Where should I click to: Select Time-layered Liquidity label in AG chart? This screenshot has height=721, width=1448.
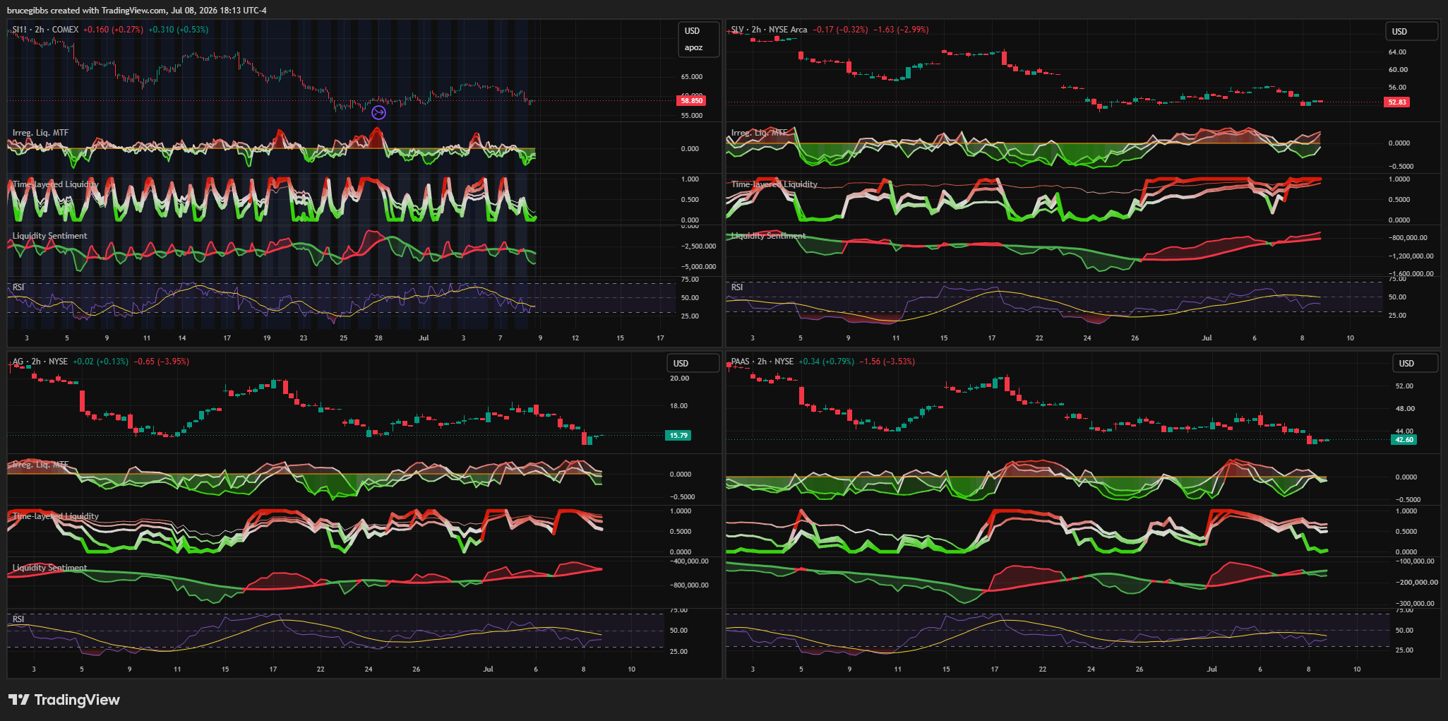coord(55,516)
